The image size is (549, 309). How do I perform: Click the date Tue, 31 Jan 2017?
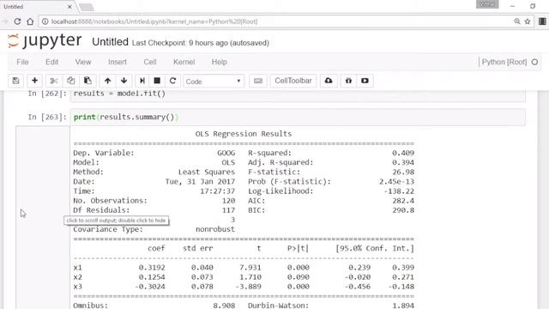(x=200, y=181)
